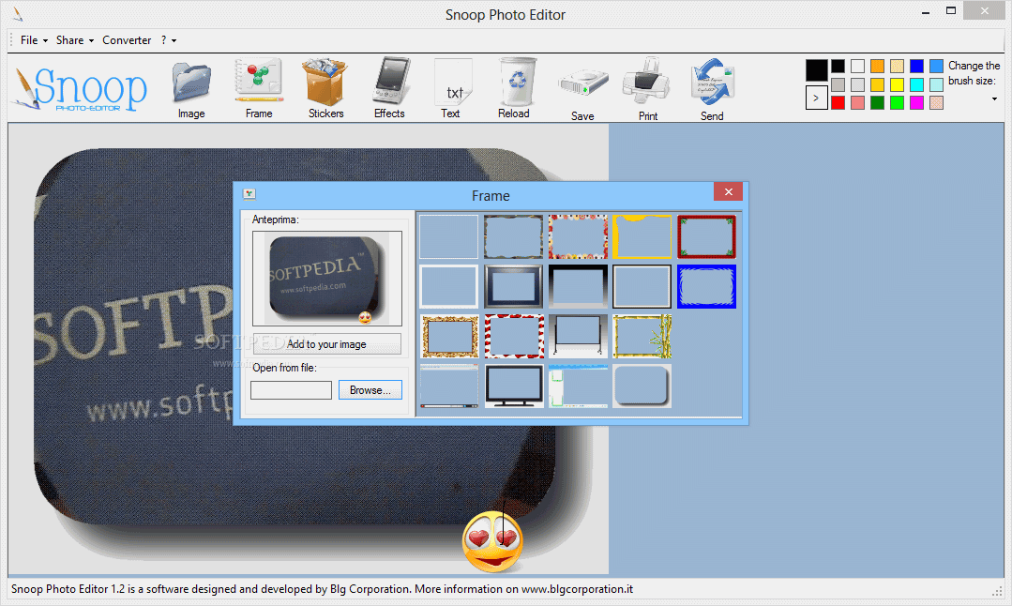Open the Converter menu
Viewport: 1012px width, 606px height.
click(127, 40)
